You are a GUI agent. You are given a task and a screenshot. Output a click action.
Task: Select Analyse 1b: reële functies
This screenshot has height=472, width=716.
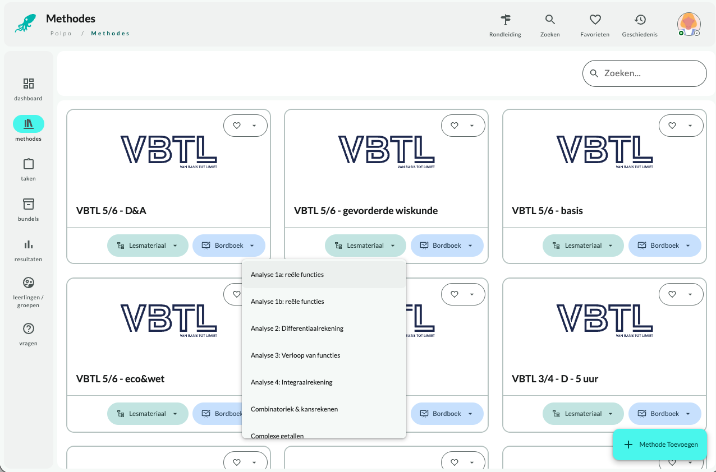[x=324, y=302]
